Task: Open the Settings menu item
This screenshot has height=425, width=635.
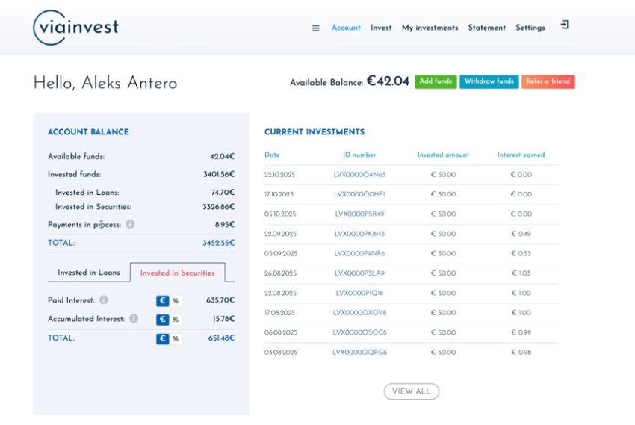Action: pyautogui.click(x=530, y=28)
